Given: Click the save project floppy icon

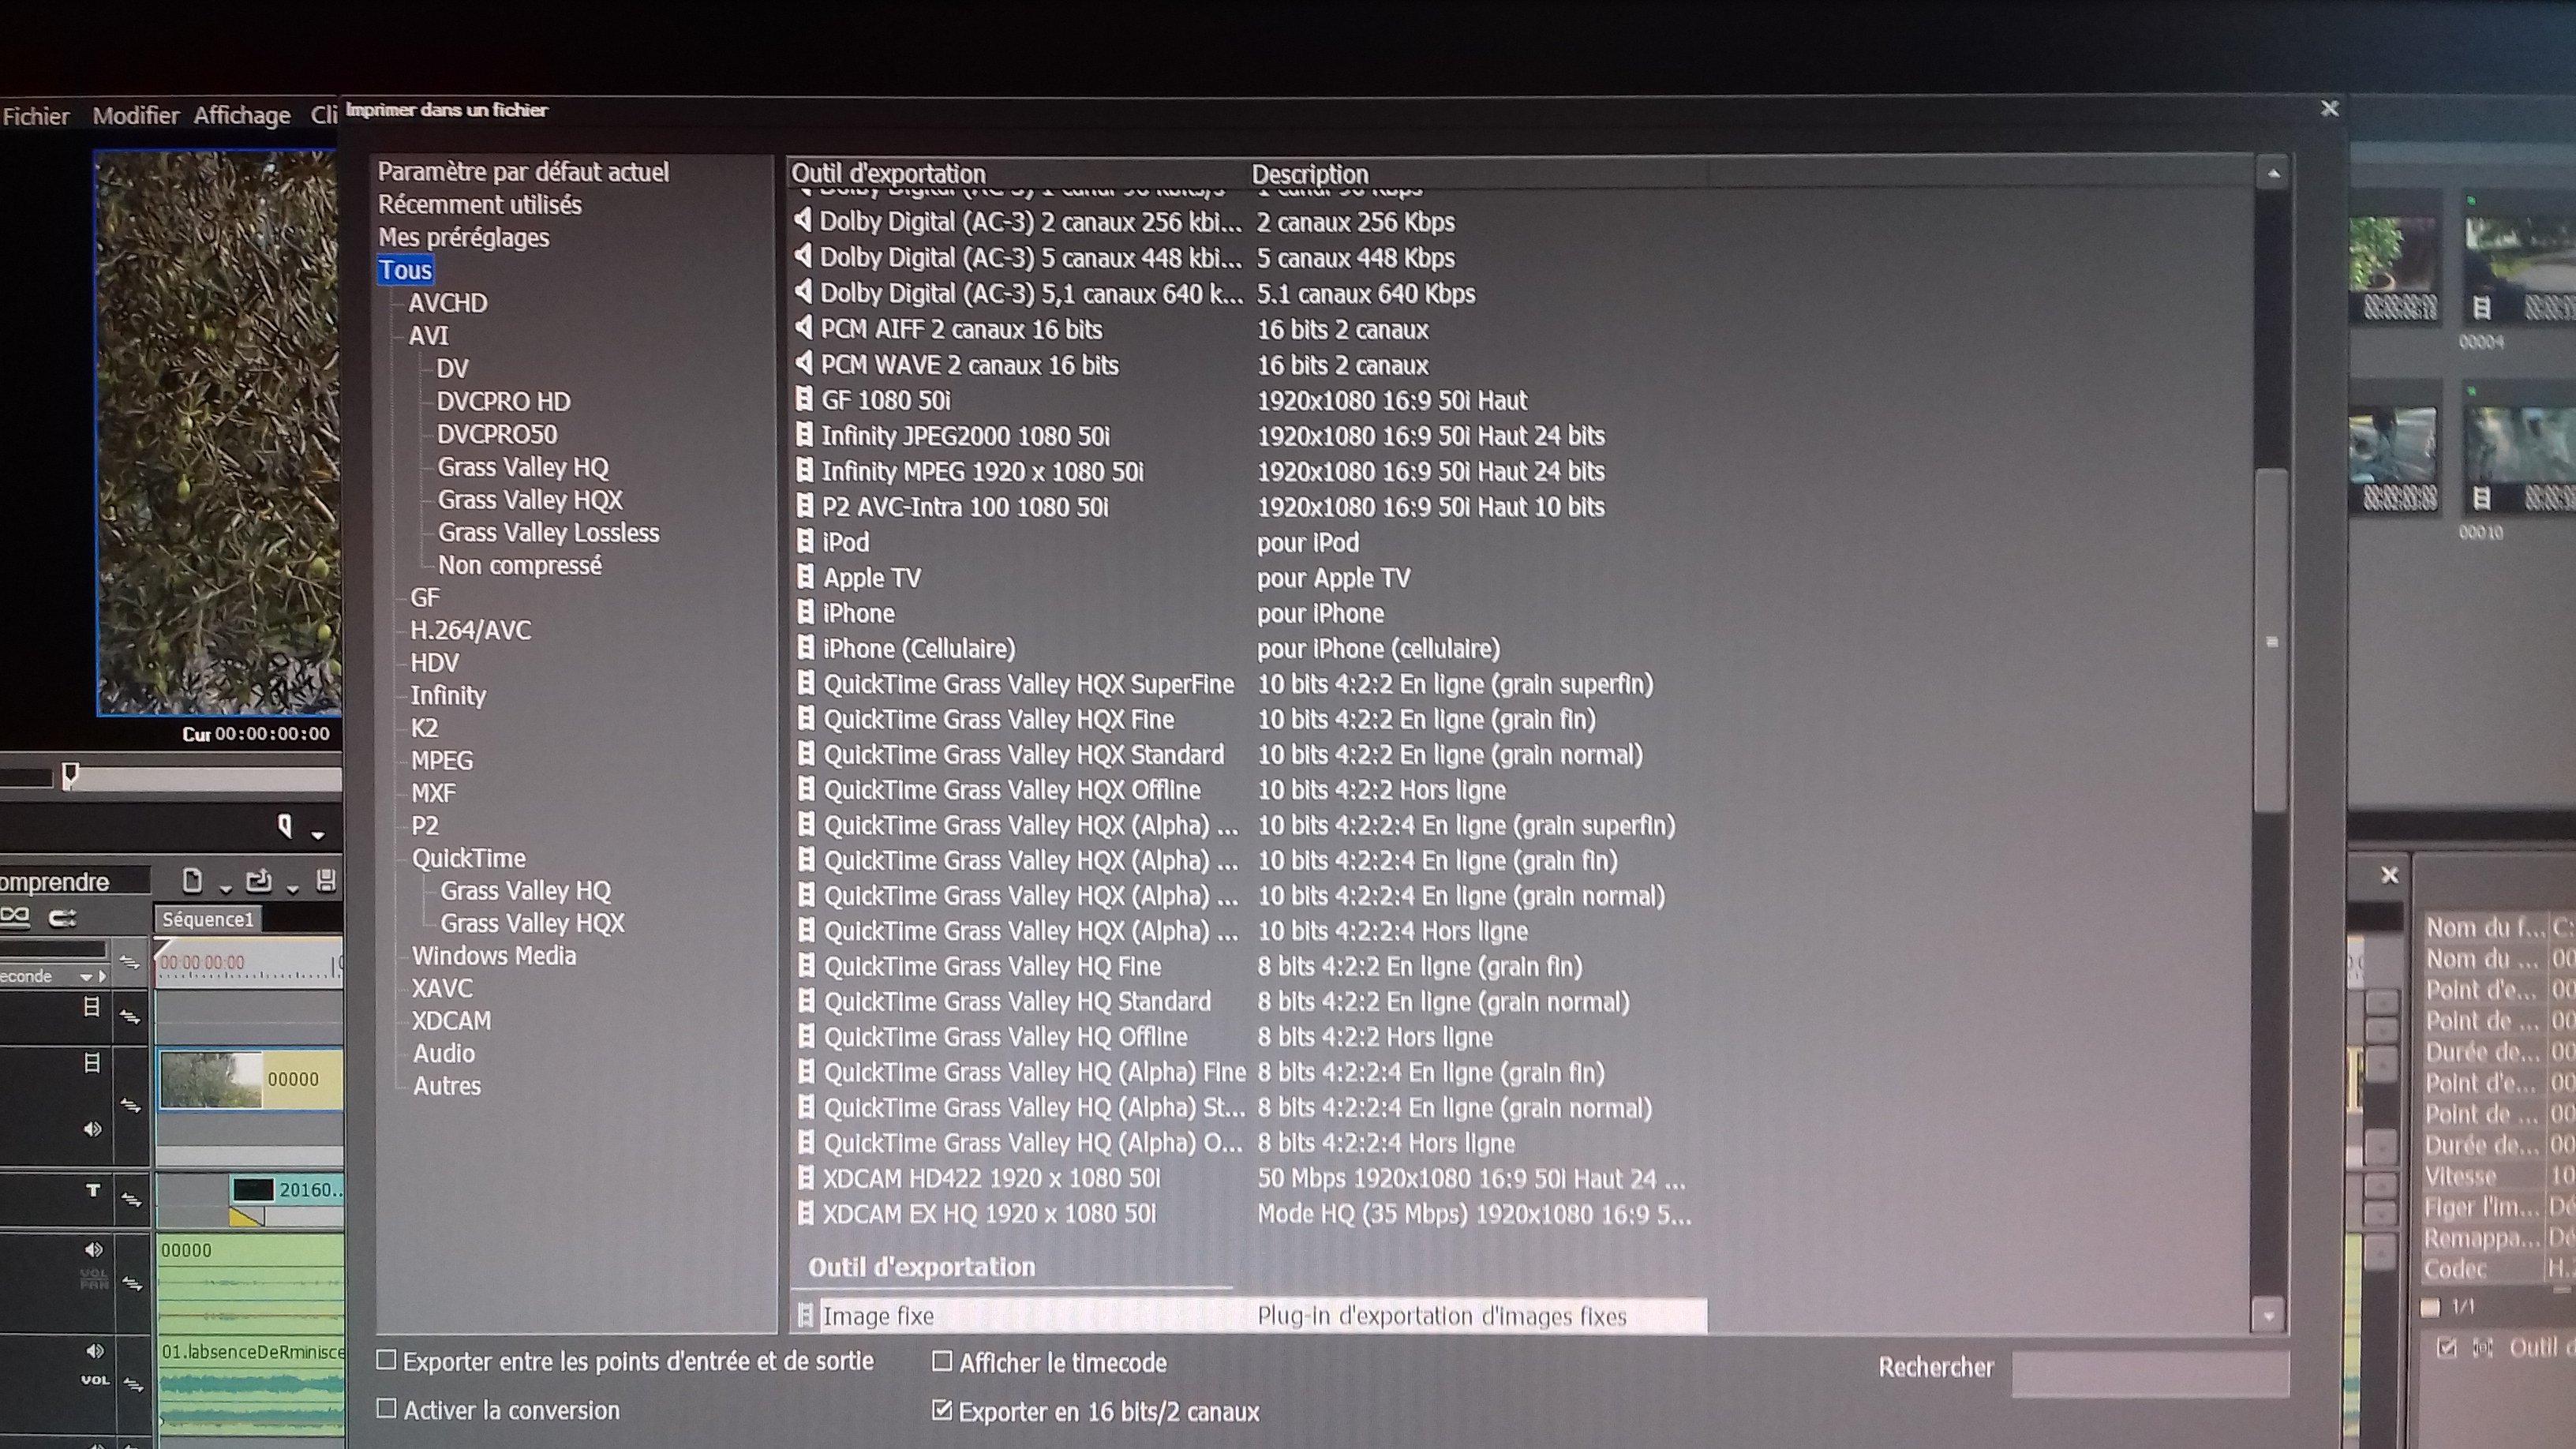Looking at the screenshot, I should pyautogui.click(x=326, y=881).
